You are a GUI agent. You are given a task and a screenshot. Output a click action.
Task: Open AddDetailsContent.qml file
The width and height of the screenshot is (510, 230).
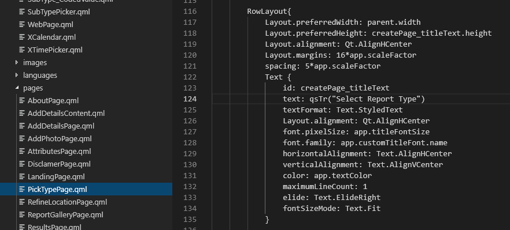pos(66,113)
